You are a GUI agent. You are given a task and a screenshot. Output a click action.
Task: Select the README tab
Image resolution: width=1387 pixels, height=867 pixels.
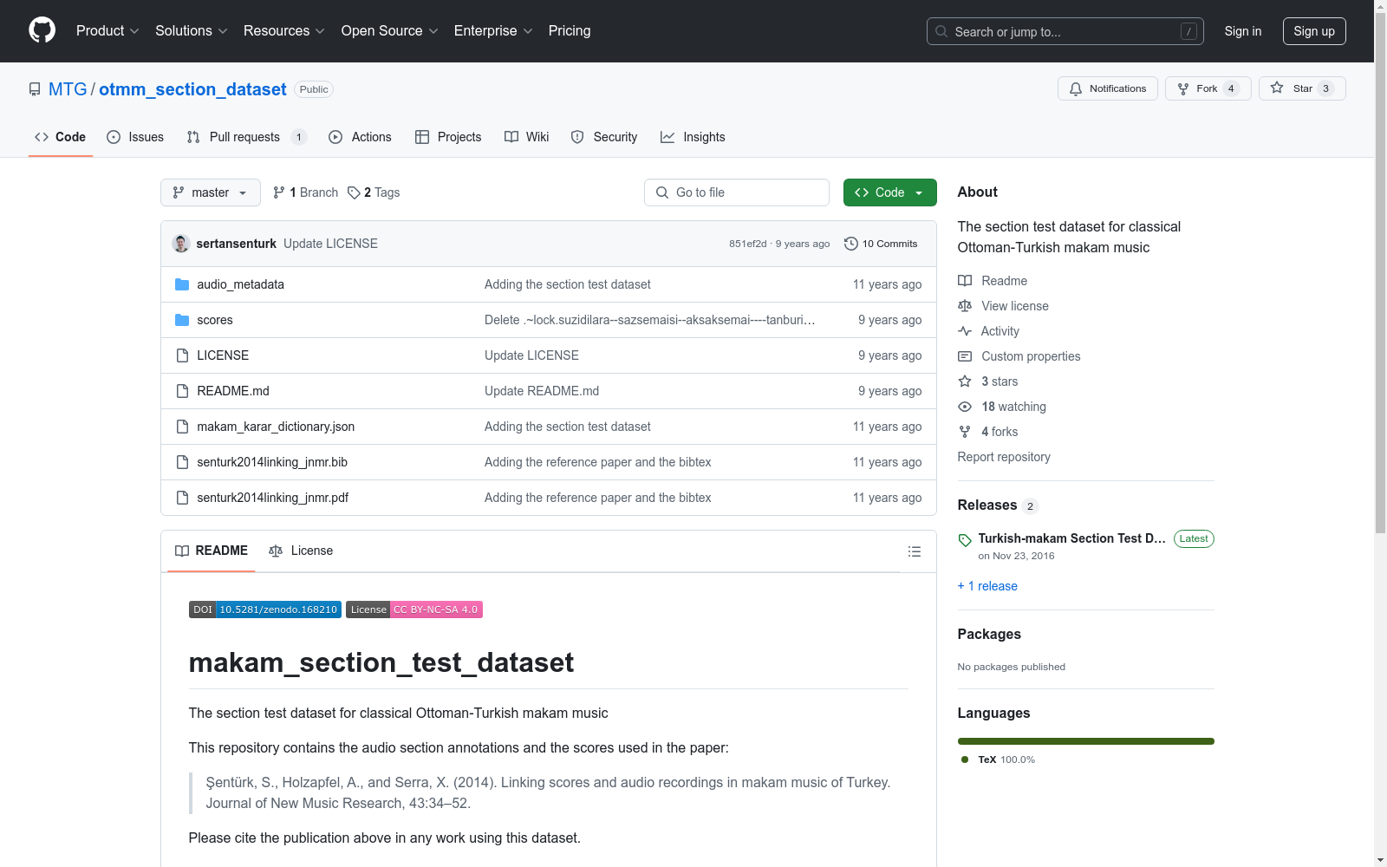click(x=212, y=551)
